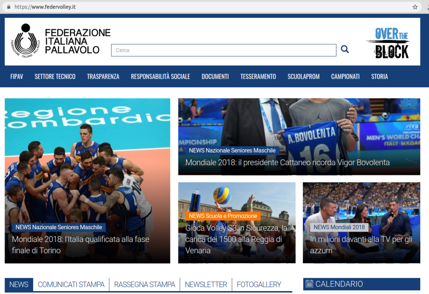Open In milioni davanti alla TV article

[361, 245]
